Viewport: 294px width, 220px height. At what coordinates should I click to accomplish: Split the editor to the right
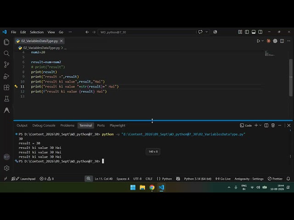[x=282, y=41]
